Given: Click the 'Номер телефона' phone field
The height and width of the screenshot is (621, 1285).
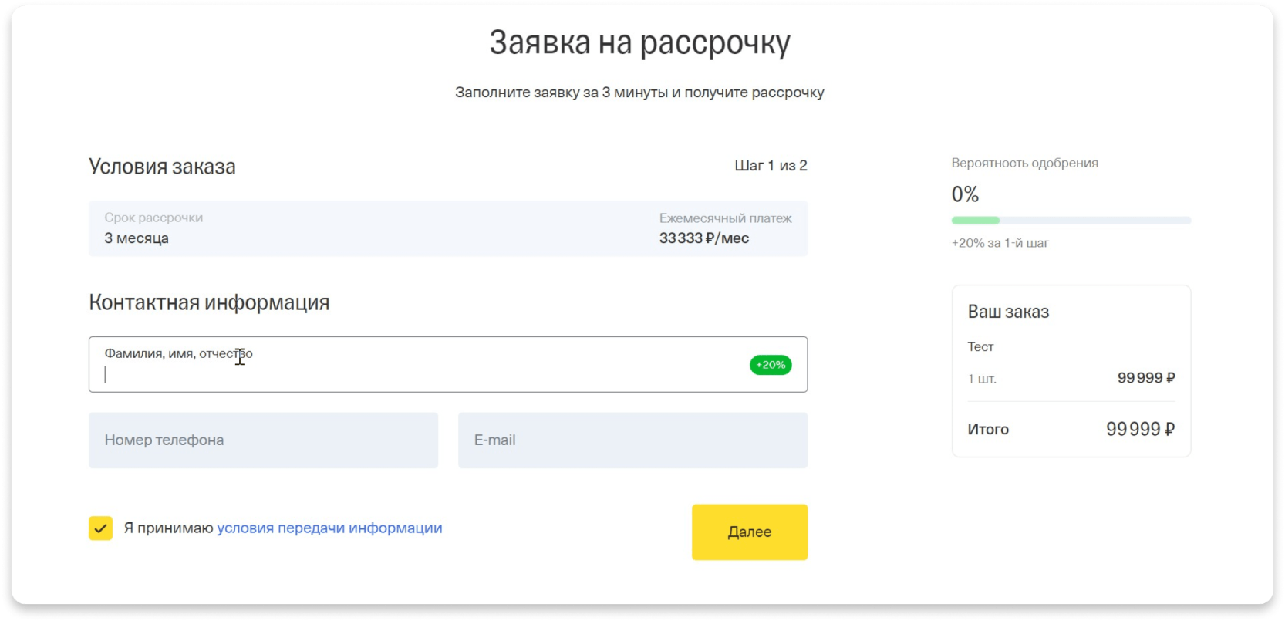Looking at the screenshot, I should [x=263, y=440].
